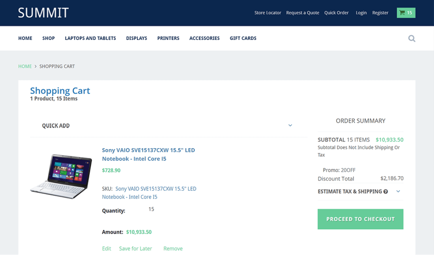Open the Laptops and Tablets menu
Viewport: 434px width, 255px height.
[x=90, y=38]
